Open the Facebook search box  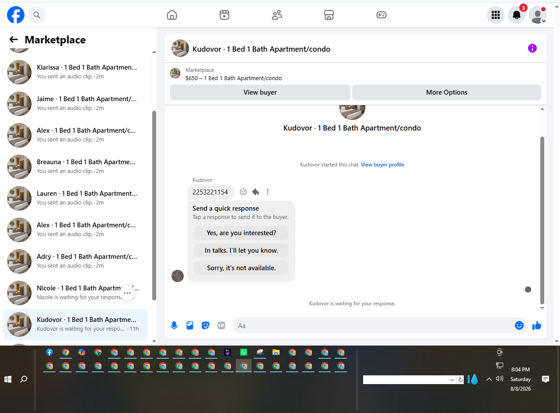(37, 15)
